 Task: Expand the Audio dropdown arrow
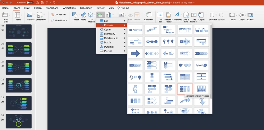pos(245,15)
